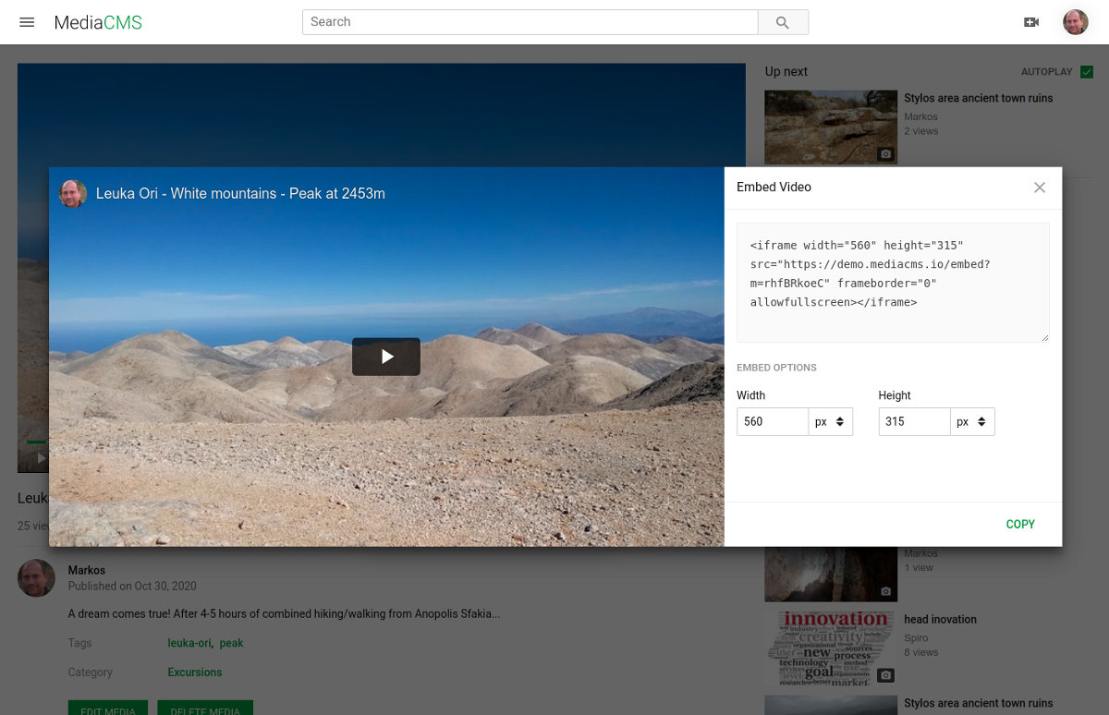Disable the Autoplay checkbox
The width and height of the screenshot is (1109, 715).
[1086, 71]
